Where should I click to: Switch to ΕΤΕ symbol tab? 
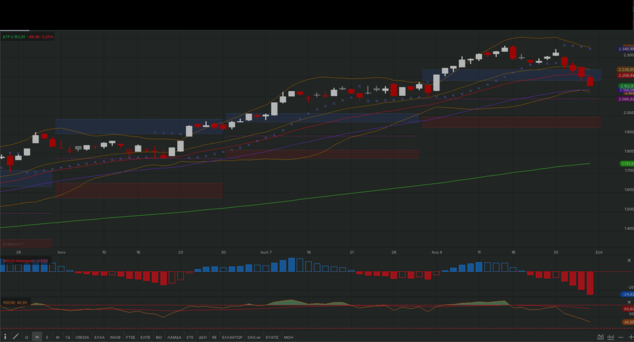point(190,337)
